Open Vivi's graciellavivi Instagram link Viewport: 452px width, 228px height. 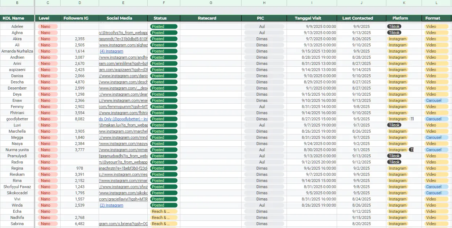123,199
